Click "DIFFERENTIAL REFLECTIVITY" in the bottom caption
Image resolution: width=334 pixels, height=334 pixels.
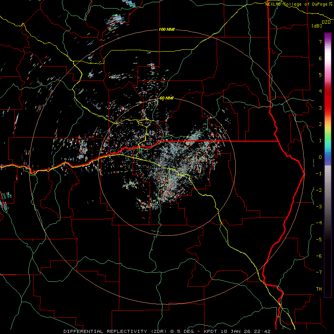105,331
